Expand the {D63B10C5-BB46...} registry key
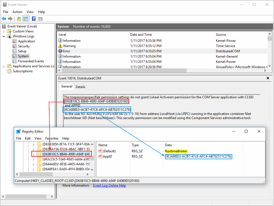Image resolution: width=274 pixels, height=206 pixels. (x=34, y=154)
